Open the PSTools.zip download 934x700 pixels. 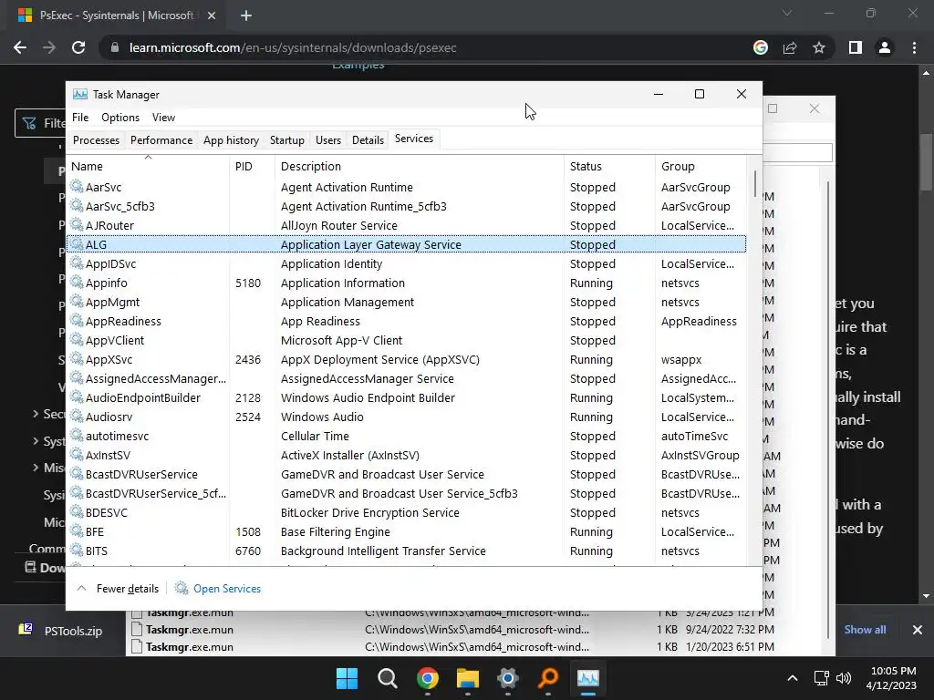pyautogui.click(x=61, y=631)
